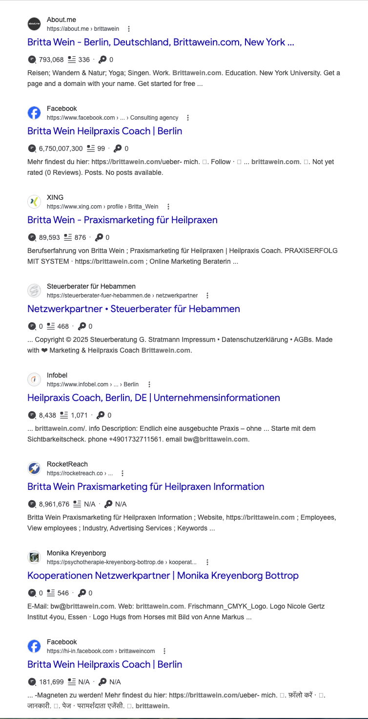Click the list icon beside 1,071
Viewport: 368px width, 719px height.
click(x=64, y=415)
